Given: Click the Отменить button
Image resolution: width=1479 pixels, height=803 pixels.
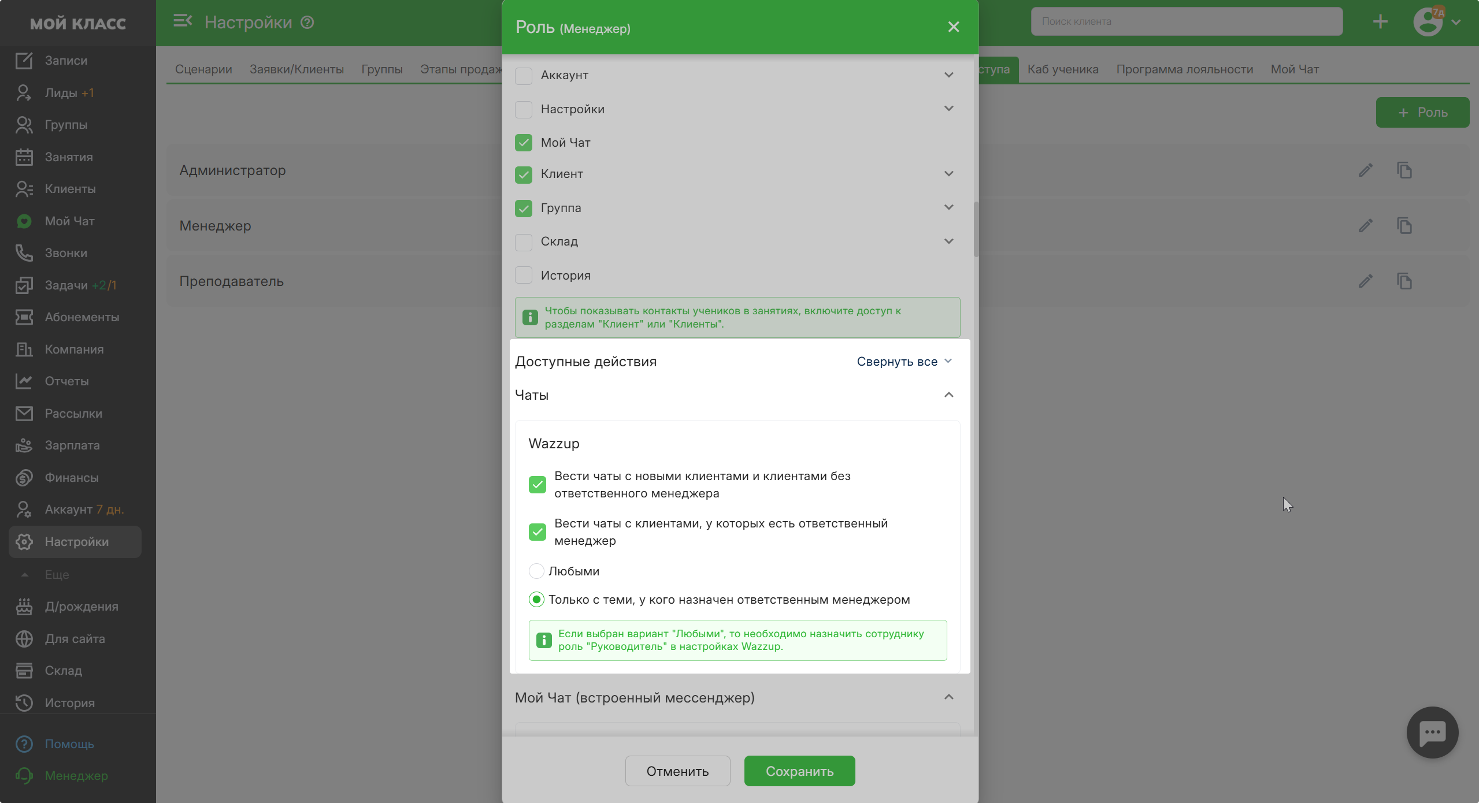Looking at the screenshot, I should pos(677,771).
